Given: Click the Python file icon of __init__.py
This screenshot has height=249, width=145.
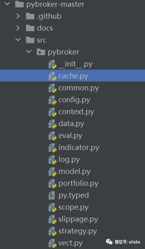Looking at the screenshot, I should [52, 64].
